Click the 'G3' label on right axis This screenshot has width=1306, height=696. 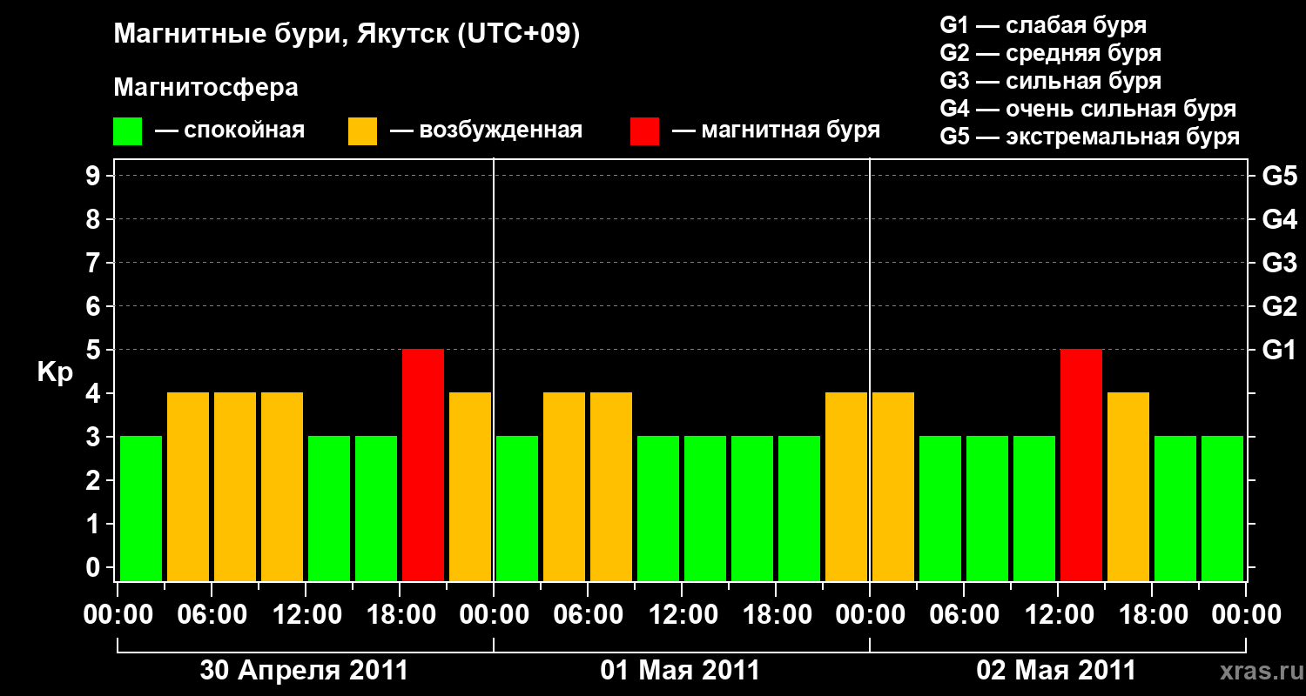pos(1279,263)
